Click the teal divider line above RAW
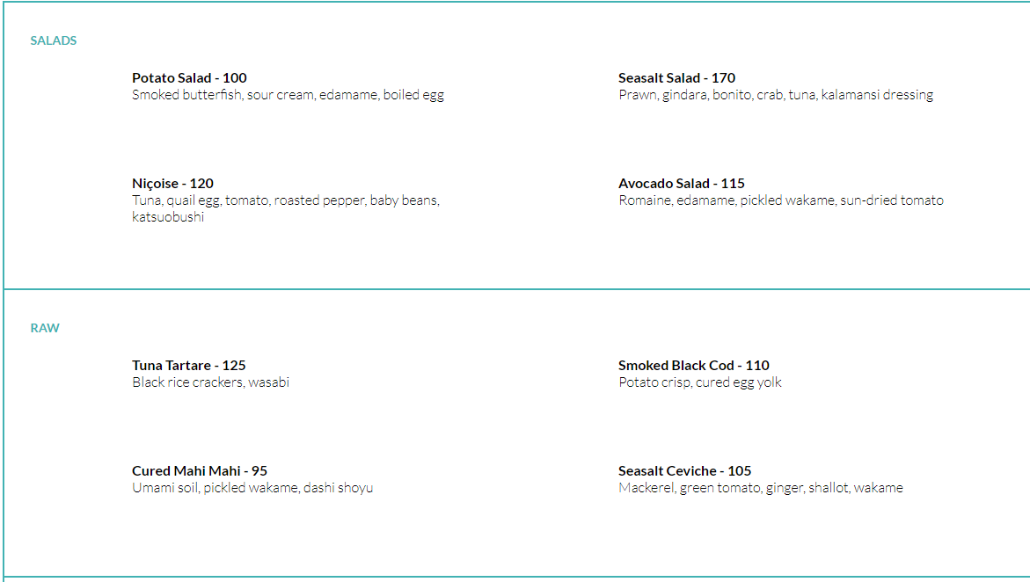 pyautogui.click(x=516, y=289)
